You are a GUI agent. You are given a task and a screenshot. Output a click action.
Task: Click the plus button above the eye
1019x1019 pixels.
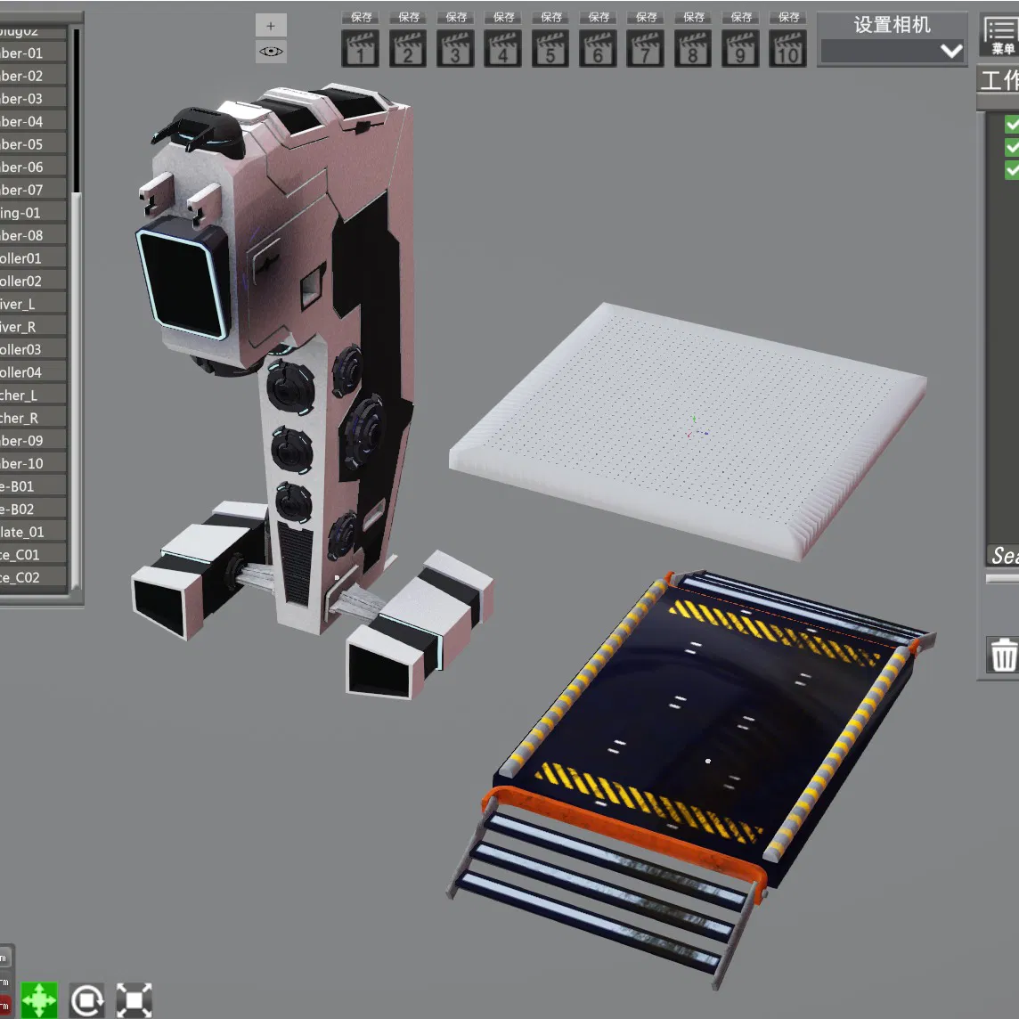click(x=271, y=26)
